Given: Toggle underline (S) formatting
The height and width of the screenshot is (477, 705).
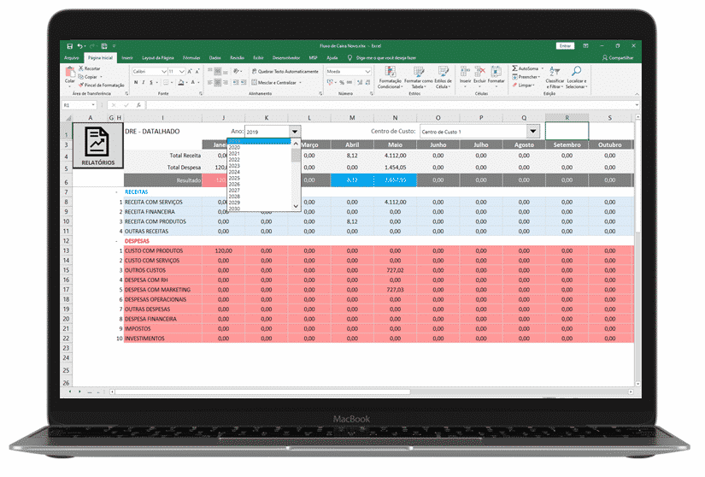Looking at the screenshot, I should coord(151,82).
